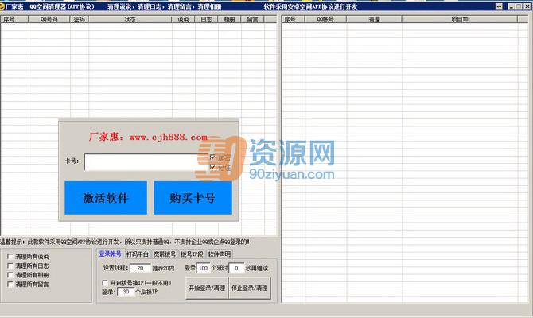533x318 pixels.
Task: Switch to the 拨号IP段 tab
Action: pyautogui.click(x=192, y=254)
